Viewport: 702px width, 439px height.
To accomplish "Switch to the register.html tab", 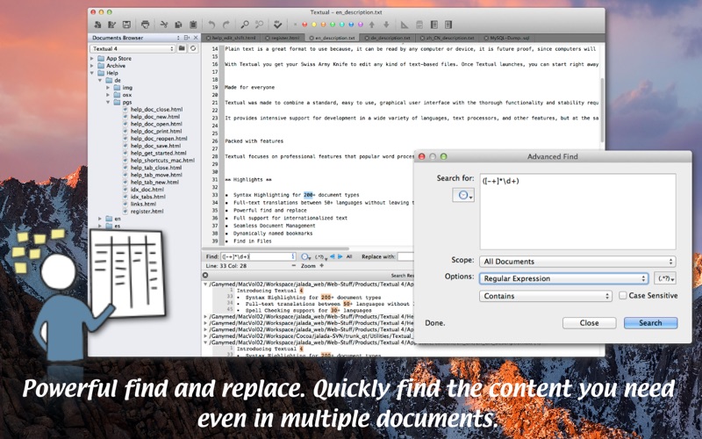I will (x=283, y=38).
